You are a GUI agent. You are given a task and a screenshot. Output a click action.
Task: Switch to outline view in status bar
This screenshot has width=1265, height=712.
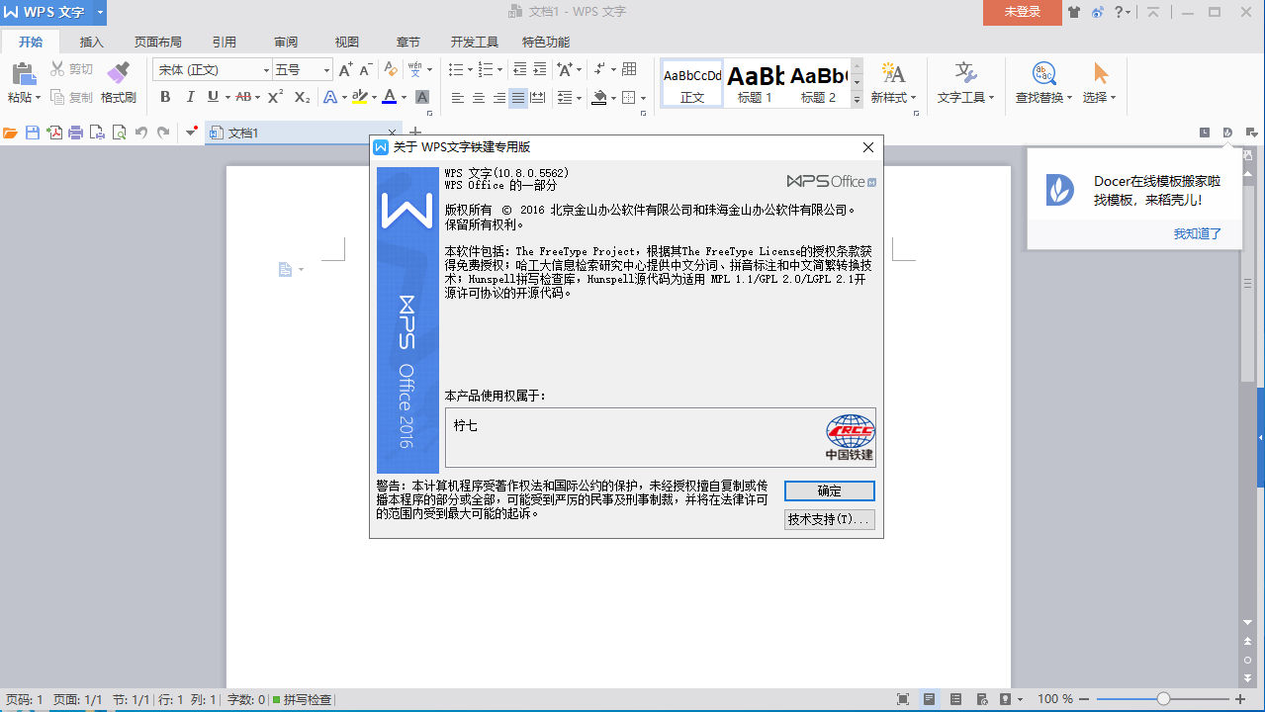954,699
